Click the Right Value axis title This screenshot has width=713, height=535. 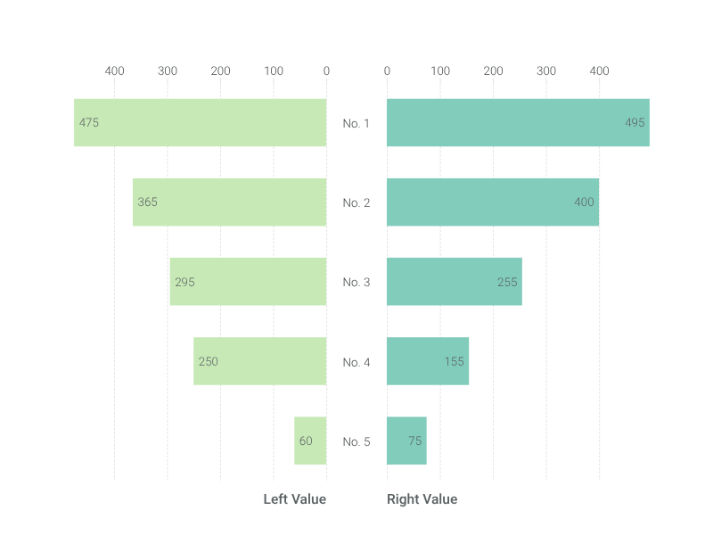[x=422, y=499]
